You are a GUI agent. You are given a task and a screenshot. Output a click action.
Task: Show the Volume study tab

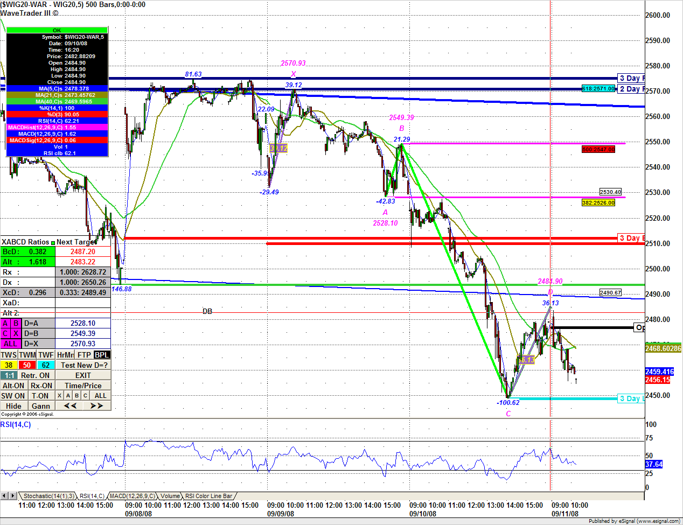tap(170, 496)
